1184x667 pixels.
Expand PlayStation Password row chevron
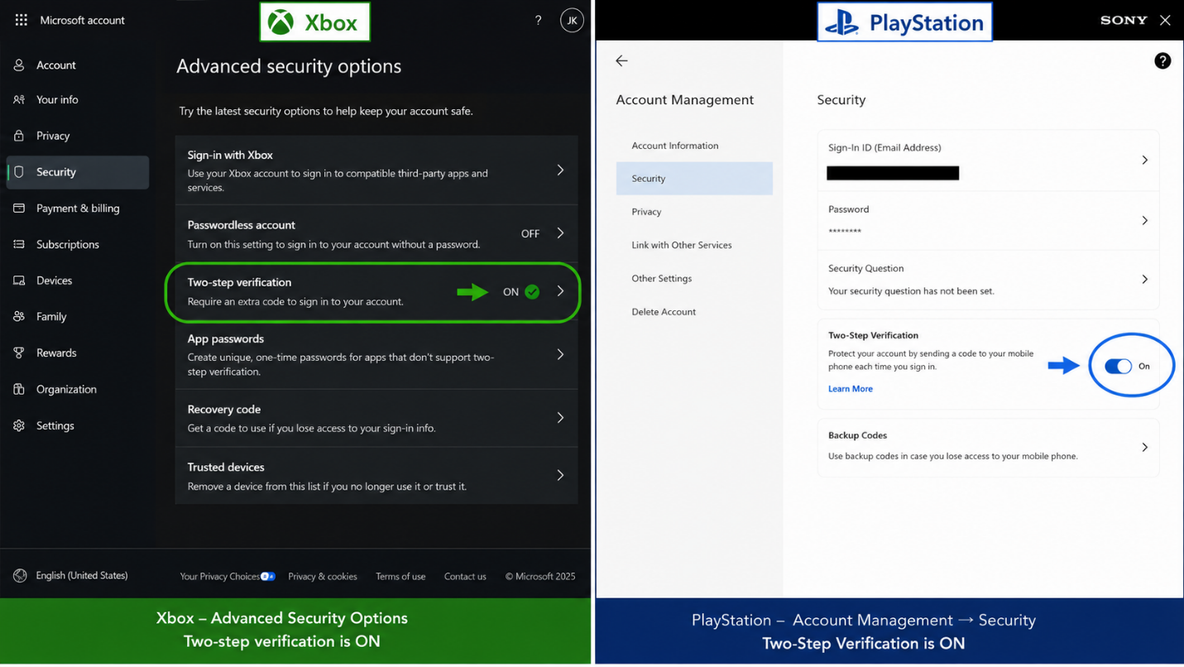(1145, 220)
